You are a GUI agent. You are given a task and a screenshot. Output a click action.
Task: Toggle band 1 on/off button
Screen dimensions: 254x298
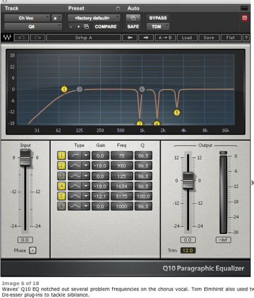pyautogui.click(x=62, y=155)
